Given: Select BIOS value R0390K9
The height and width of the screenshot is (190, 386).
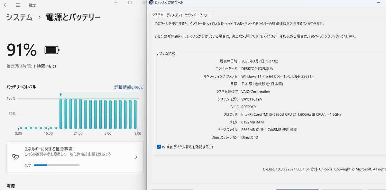Looking at the screenshot, I should 249,107.
